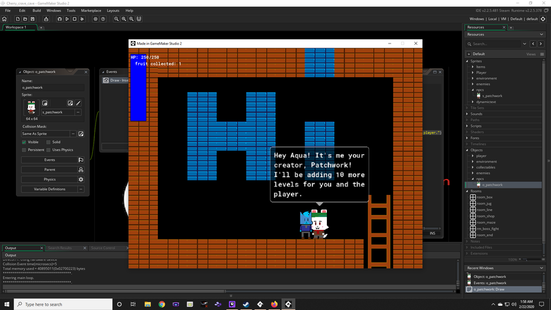551x310 pixels.
Task: Switch to Search Results tab
Action: [x=60, y=248]
